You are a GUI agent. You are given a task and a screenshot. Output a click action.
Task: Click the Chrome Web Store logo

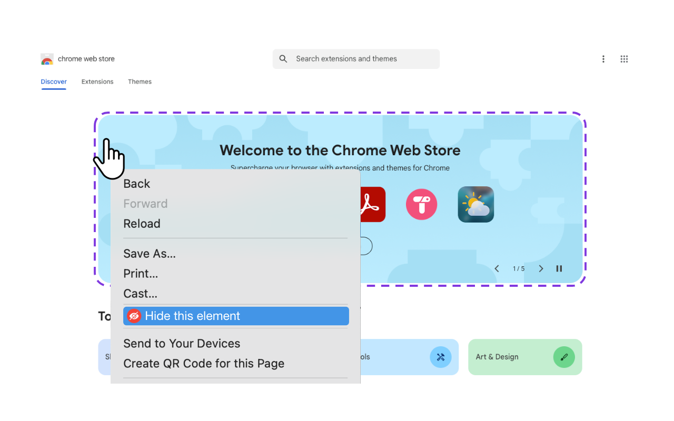tap(47, 58)
